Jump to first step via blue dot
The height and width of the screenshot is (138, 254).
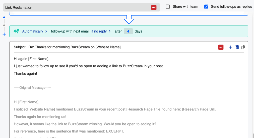4,17
